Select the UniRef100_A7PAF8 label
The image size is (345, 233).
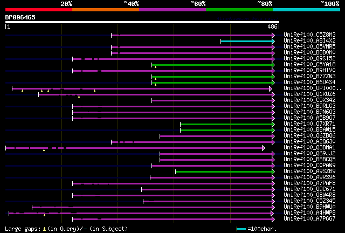[309, 183]
